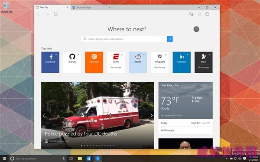Click blue go arrow next to search box
The image size is (260, 162).
point(169,39)
